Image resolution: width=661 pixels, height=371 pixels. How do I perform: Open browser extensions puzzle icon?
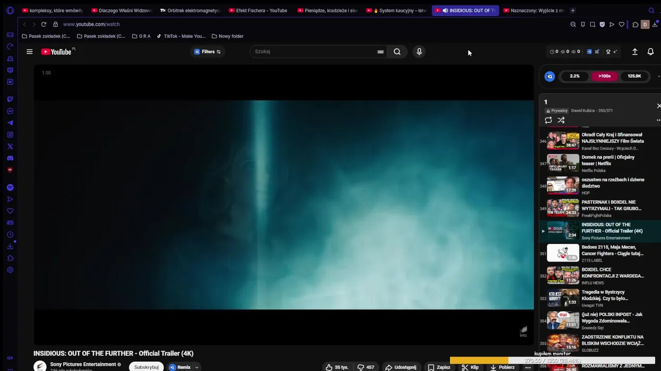tap(635, 24)
